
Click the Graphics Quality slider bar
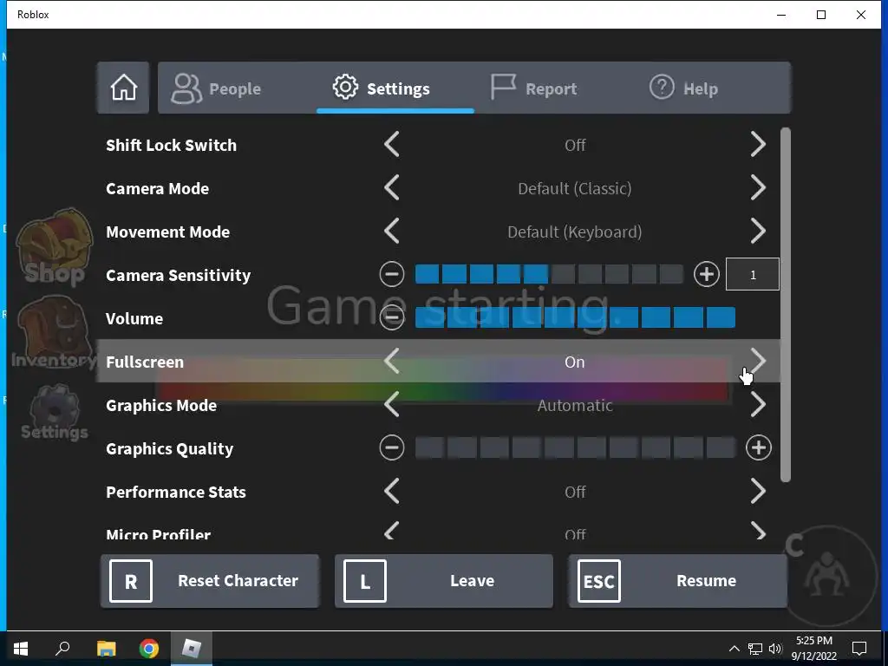click(x=576, y=448)
